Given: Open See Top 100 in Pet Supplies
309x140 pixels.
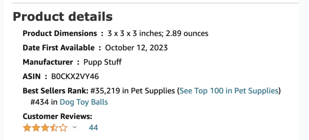Looking at the screenshot, I should pyautogui.click(x=229, y=91).
